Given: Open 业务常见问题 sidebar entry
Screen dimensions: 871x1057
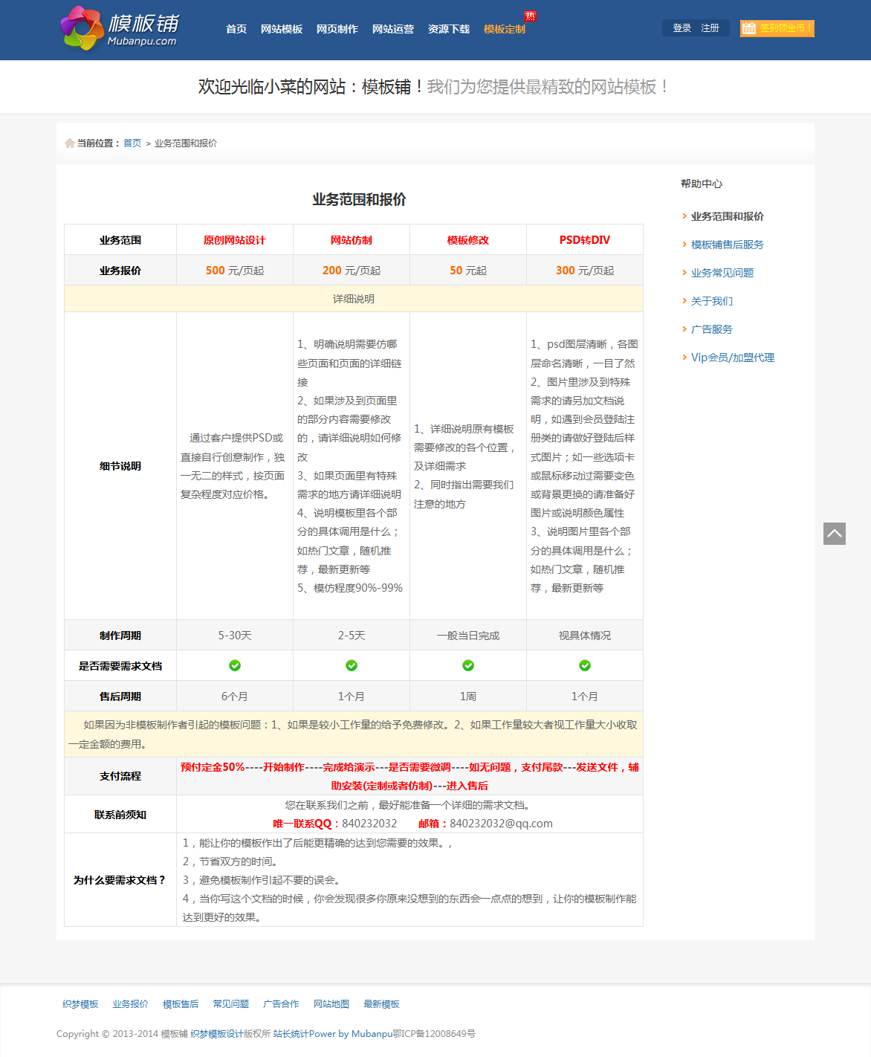Looking at the screenshot, I should coord(722,273).
